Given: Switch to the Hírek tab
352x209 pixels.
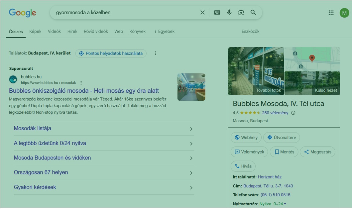Looking at the screenshot, I should click(x=72, y=32).
